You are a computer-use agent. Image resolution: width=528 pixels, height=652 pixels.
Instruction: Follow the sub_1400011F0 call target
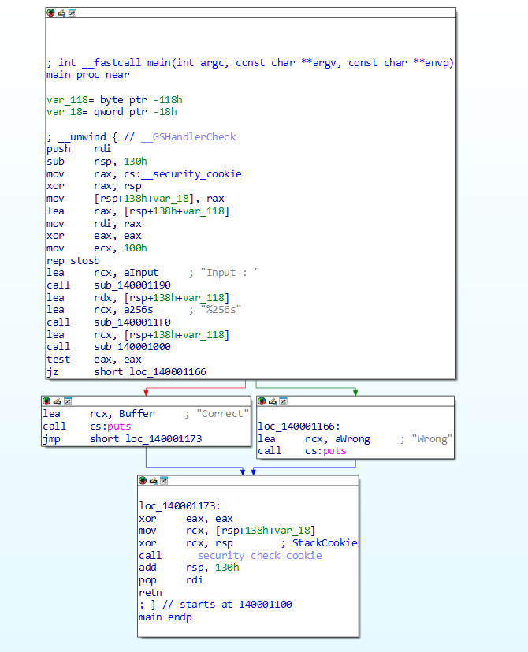click(132, 322)
